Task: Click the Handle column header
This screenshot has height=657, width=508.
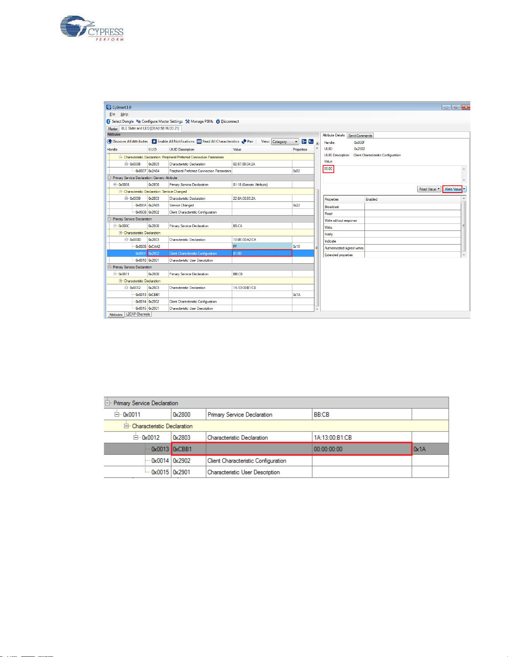Action: [127, 150]
